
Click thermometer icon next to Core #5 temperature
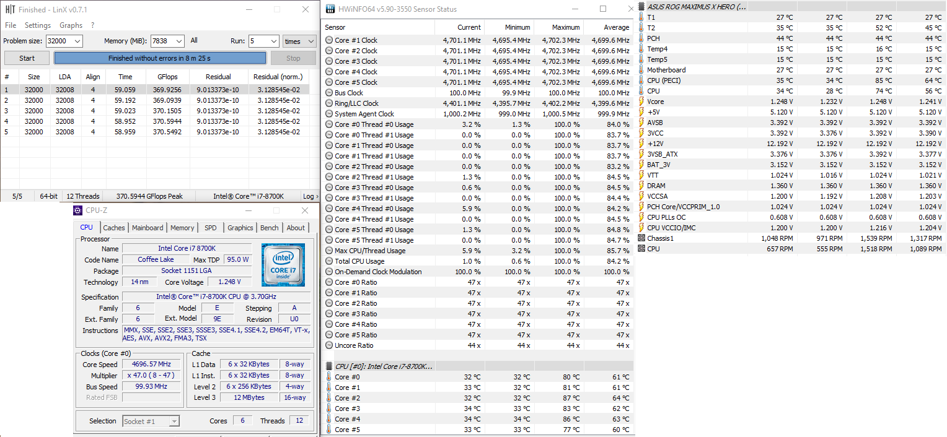[329, 430]
